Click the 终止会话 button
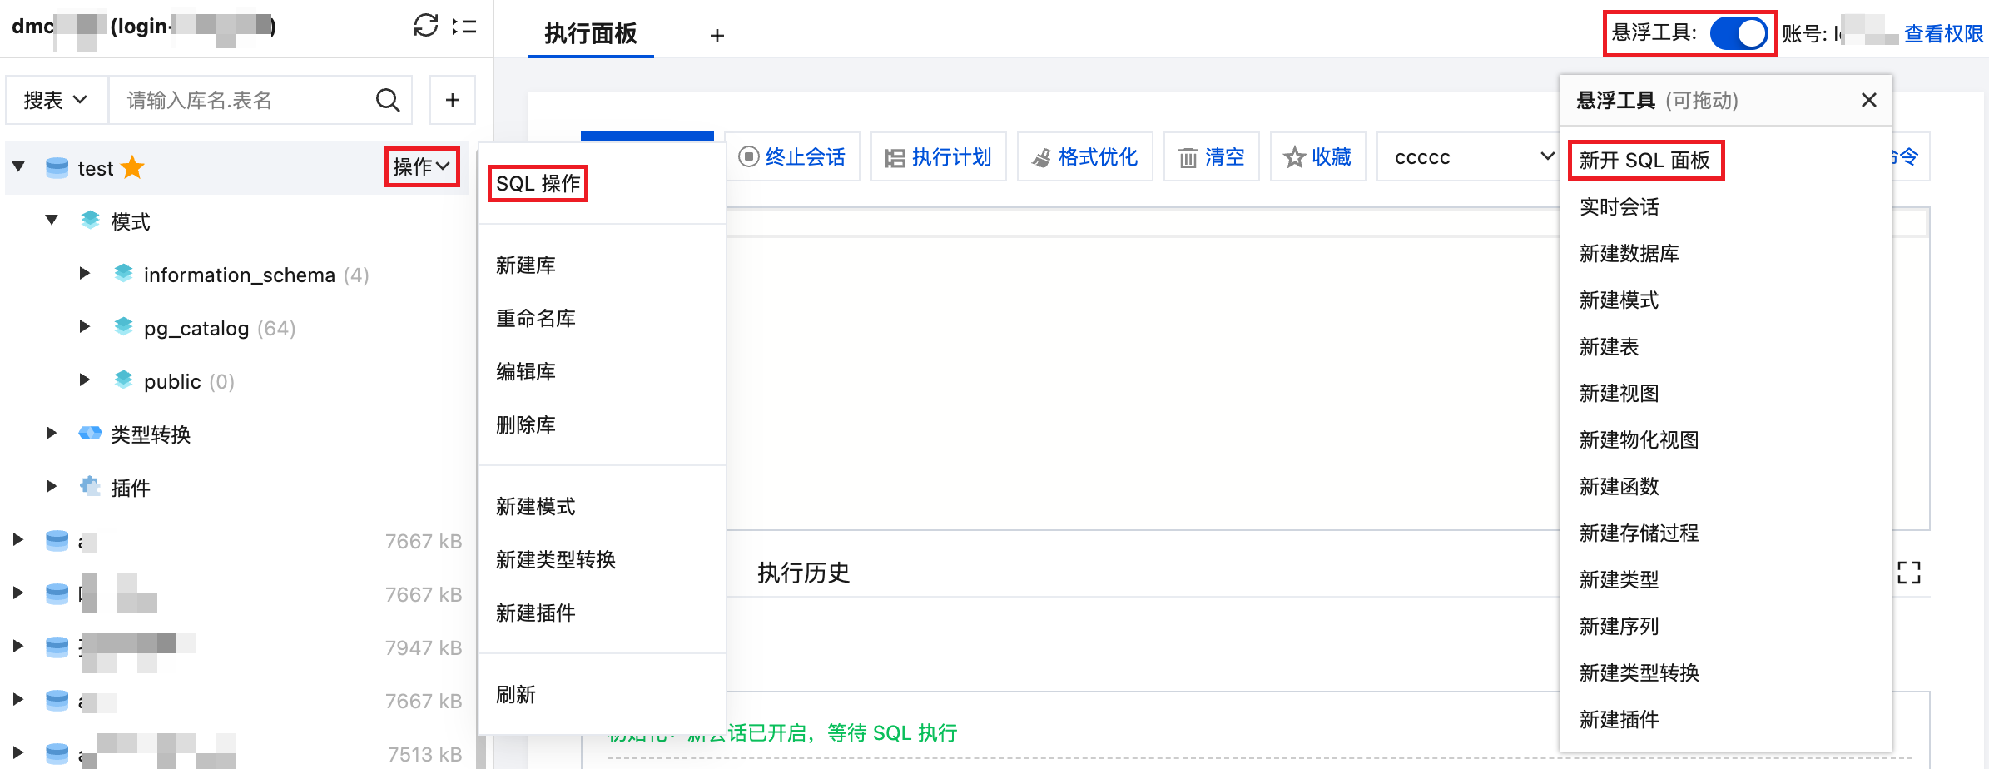 pyautogui.click(x=792, y=157)
